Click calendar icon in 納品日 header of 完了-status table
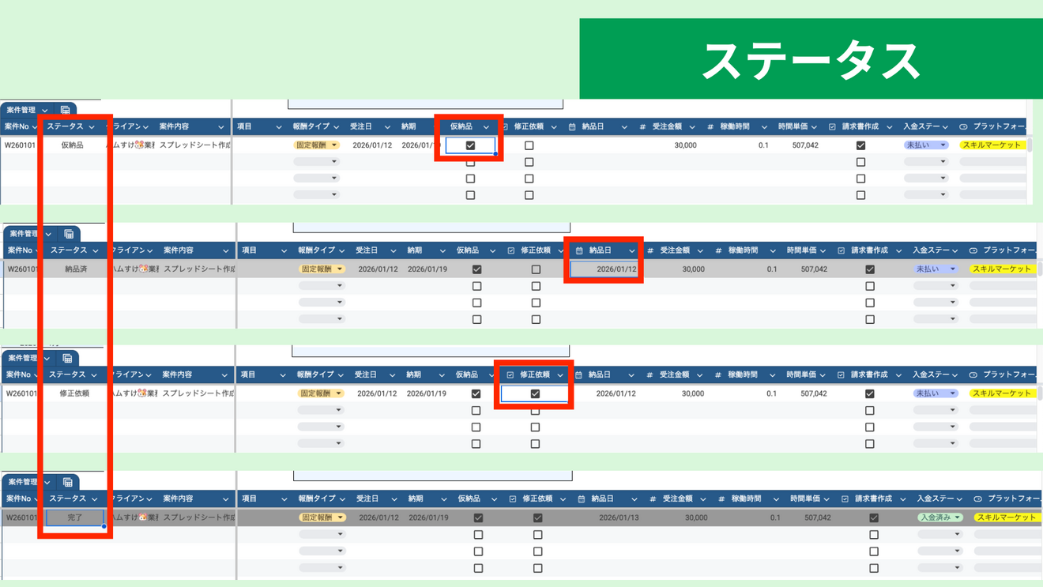This screenshot has height=587, width=1043. coord(582,499)
